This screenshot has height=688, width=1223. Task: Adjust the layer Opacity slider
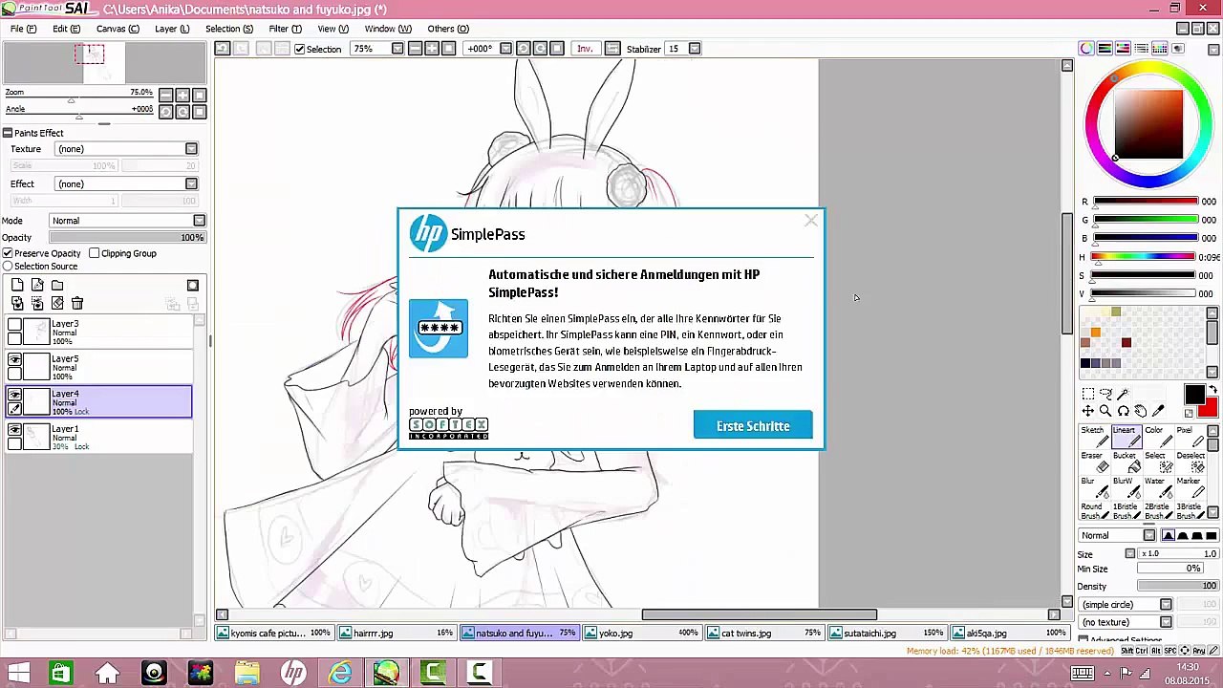[x=128, y=238]
